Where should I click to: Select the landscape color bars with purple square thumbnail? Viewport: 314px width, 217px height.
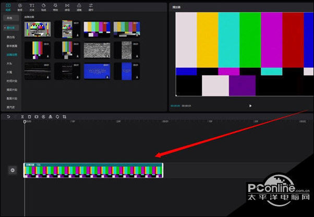(97, 29)
